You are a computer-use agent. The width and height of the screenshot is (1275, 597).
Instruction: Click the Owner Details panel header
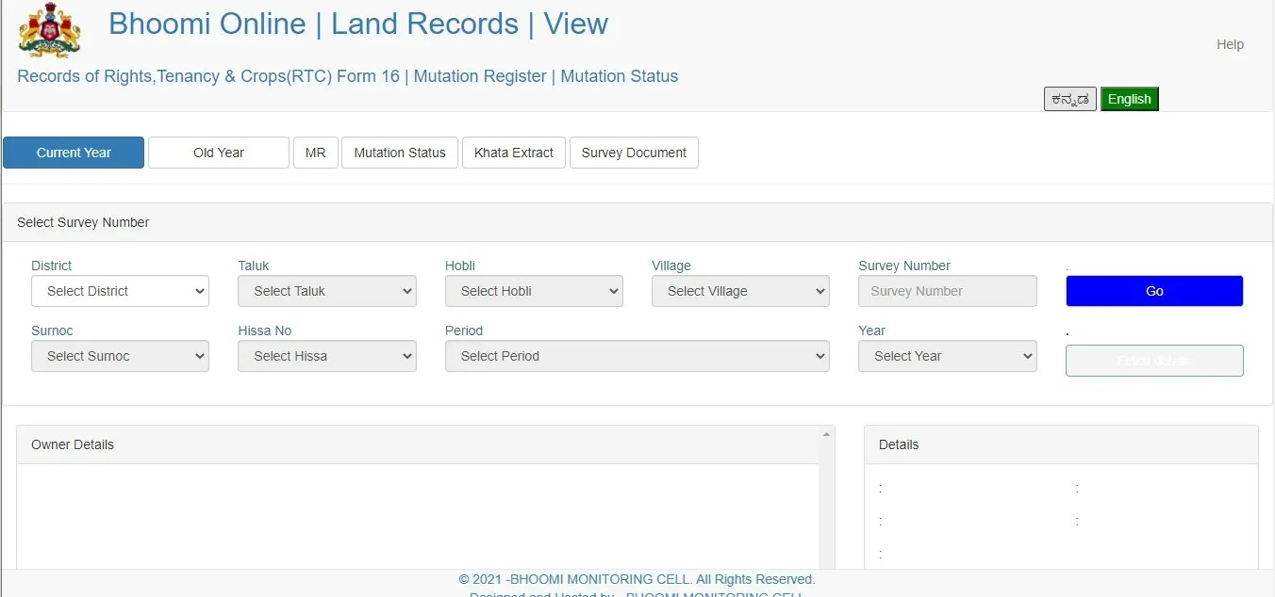click(418, 444)
